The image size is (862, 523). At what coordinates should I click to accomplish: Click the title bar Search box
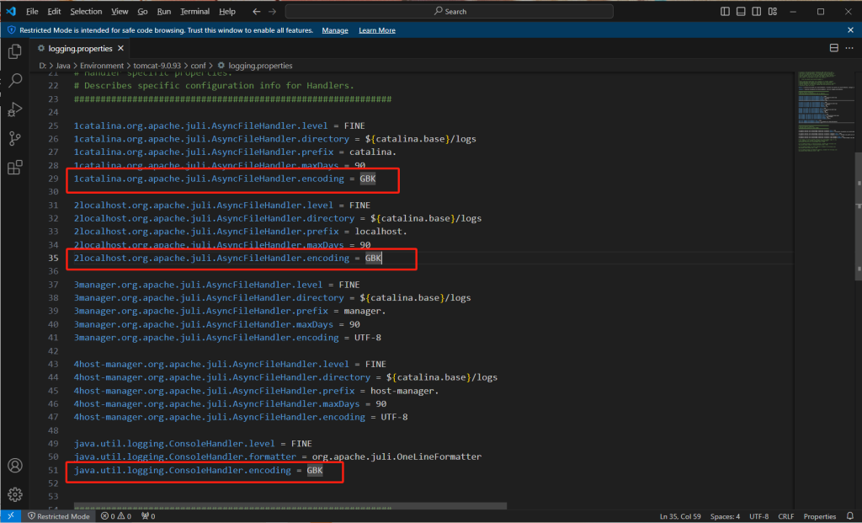click(x=450, y=11)
